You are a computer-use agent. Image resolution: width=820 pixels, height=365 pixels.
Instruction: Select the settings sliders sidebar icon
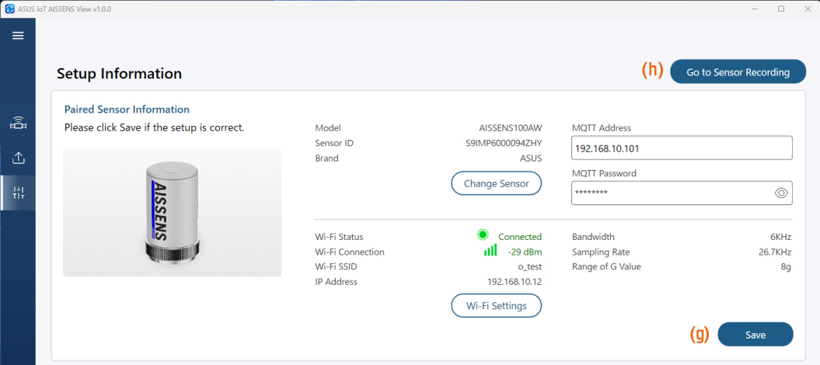(19, 193)
